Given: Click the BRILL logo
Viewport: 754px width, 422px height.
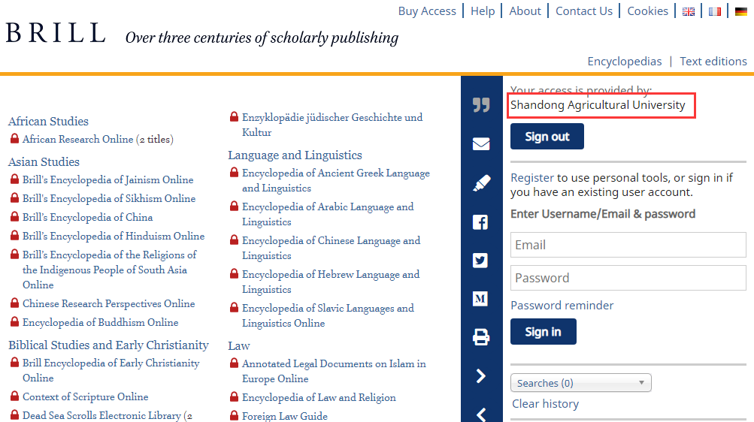Looking at the screenshot, I should click(x=56, y=32).
